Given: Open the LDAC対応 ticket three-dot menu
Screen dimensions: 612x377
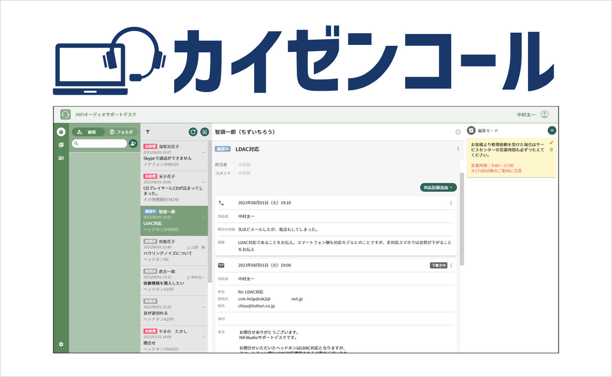Looking at the screenshot, I should (458, 149).
